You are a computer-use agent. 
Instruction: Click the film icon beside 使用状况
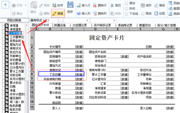coord(7,48)
